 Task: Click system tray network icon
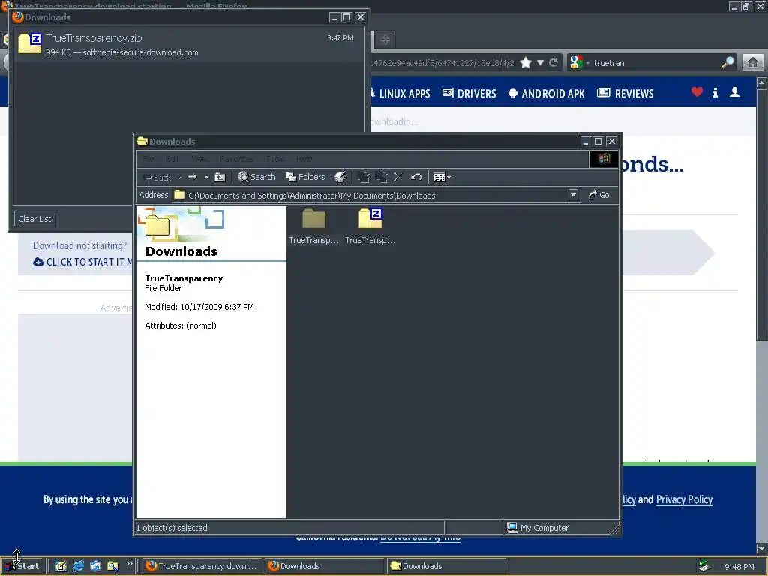click(705, 566)
